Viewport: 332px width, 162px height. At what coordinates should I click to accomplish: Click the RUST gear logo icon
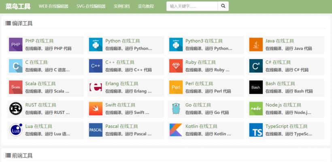coord(16,109)
